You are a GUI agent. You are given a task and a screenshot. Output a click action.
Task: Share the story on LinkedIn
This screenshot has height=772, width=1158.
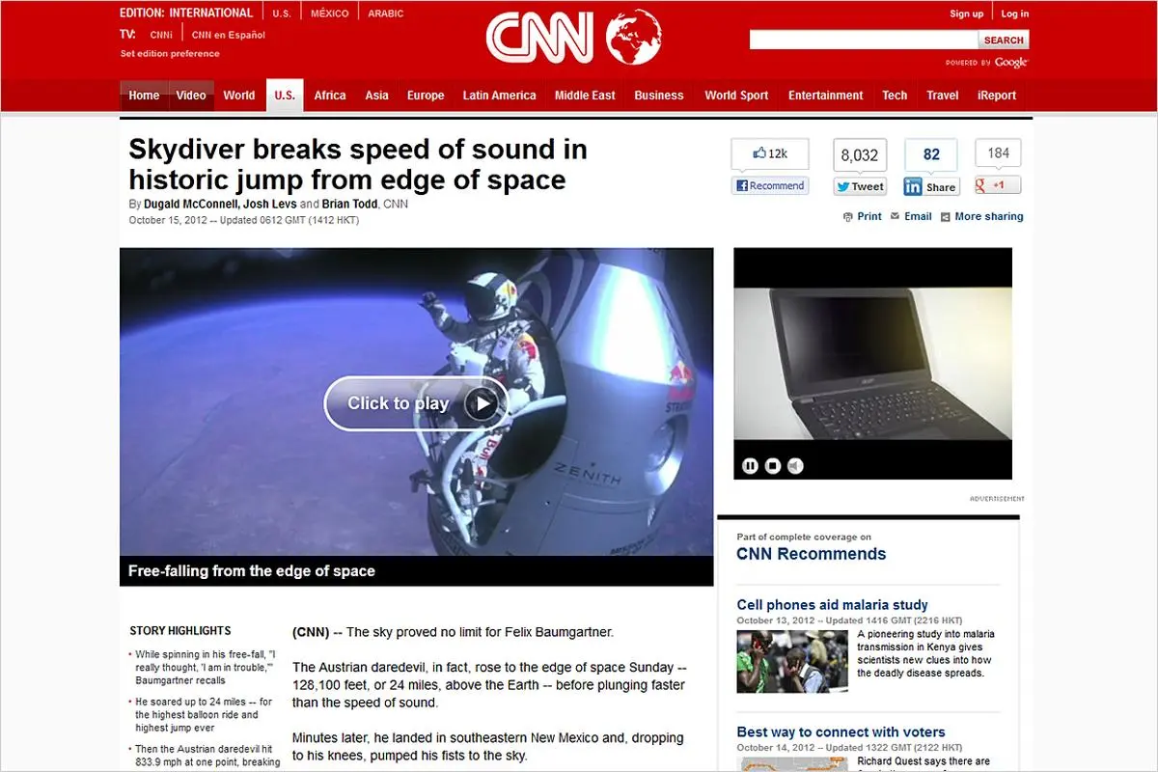pos(930,186)
